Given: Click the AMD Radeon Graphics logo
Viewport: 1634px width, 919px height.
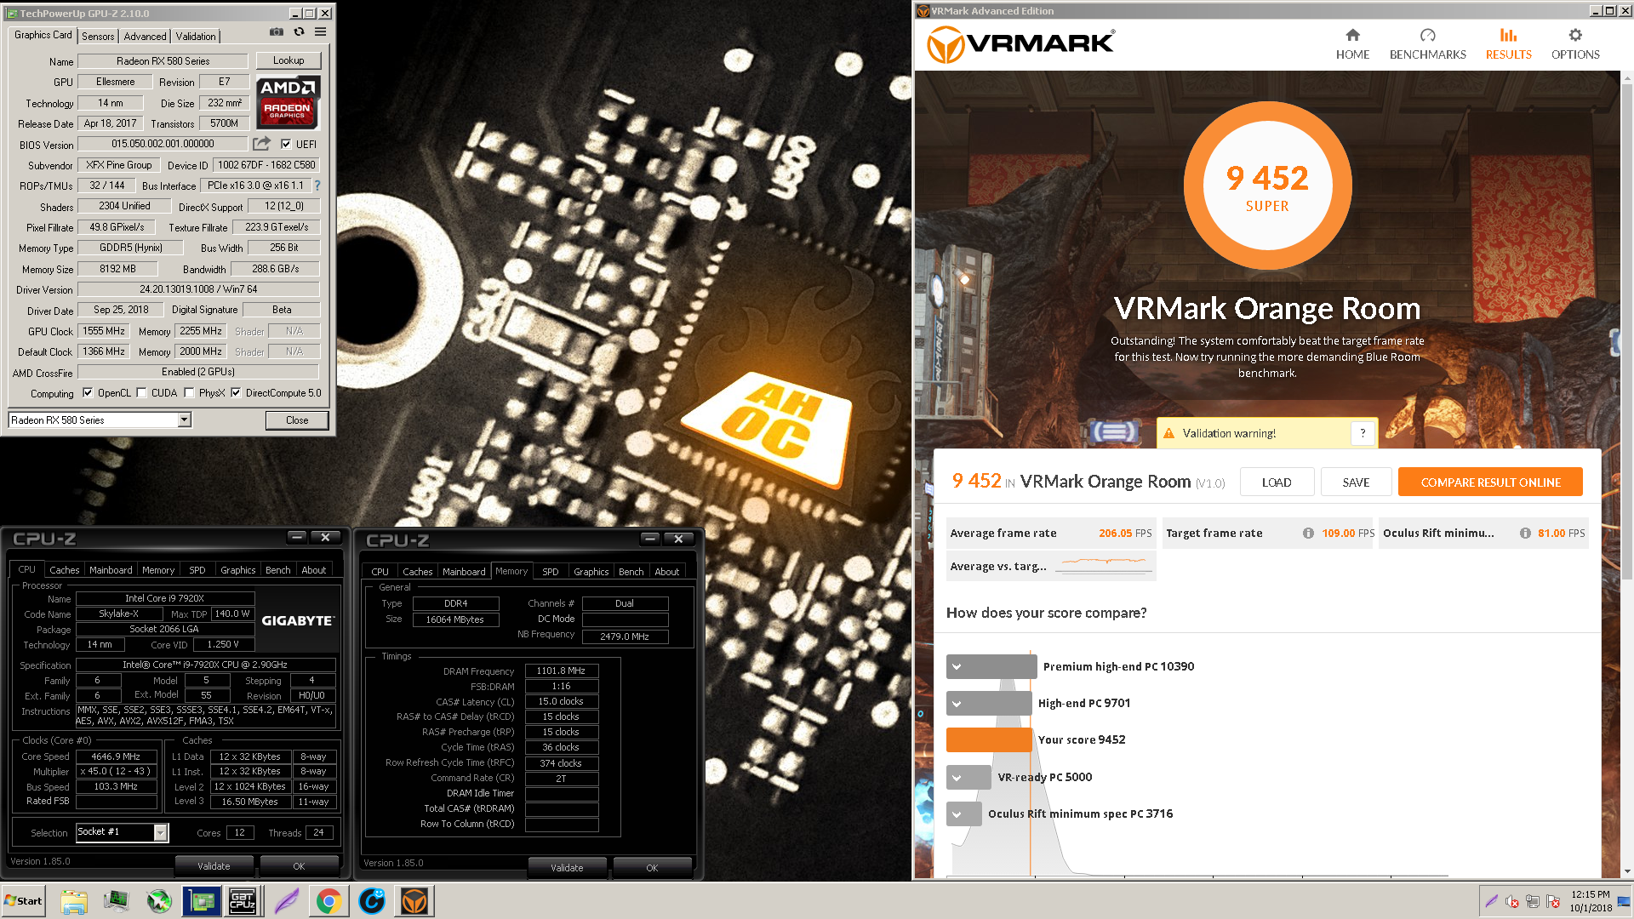Looking at the screenshot, I should 288,102.
